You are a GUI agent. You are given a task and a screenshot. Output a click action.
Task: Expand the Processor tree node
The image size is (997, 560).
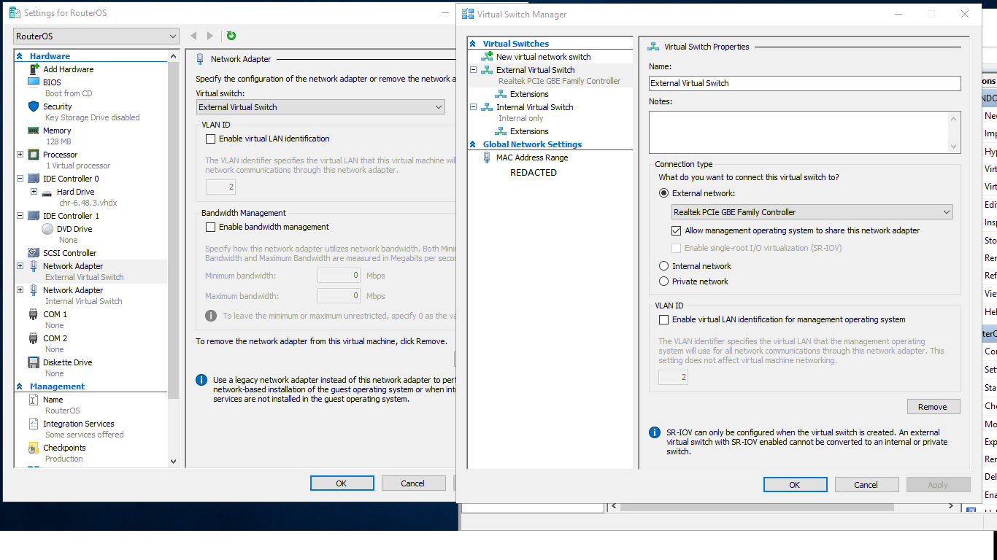[x=20, y=155]
